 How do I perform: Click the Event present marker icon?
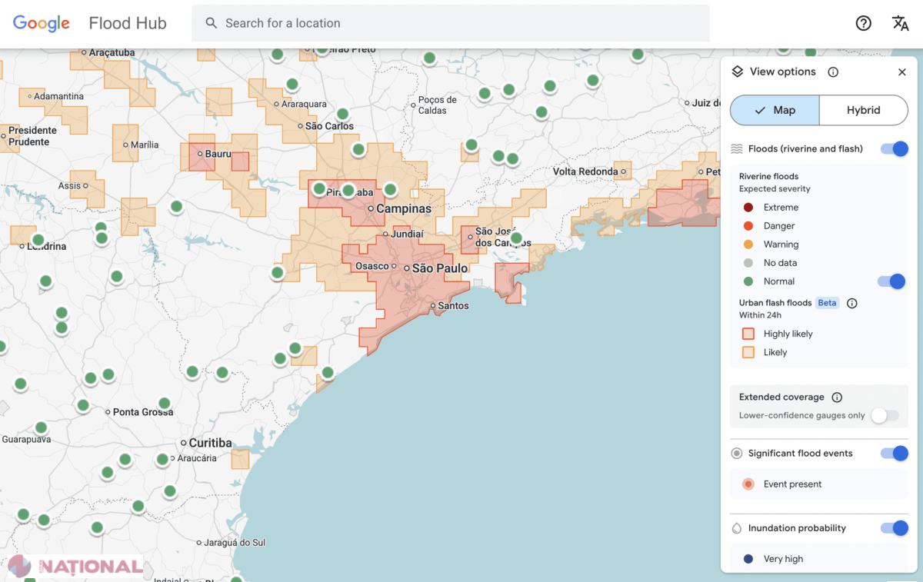pyautogui.click(x=748, y=484)
